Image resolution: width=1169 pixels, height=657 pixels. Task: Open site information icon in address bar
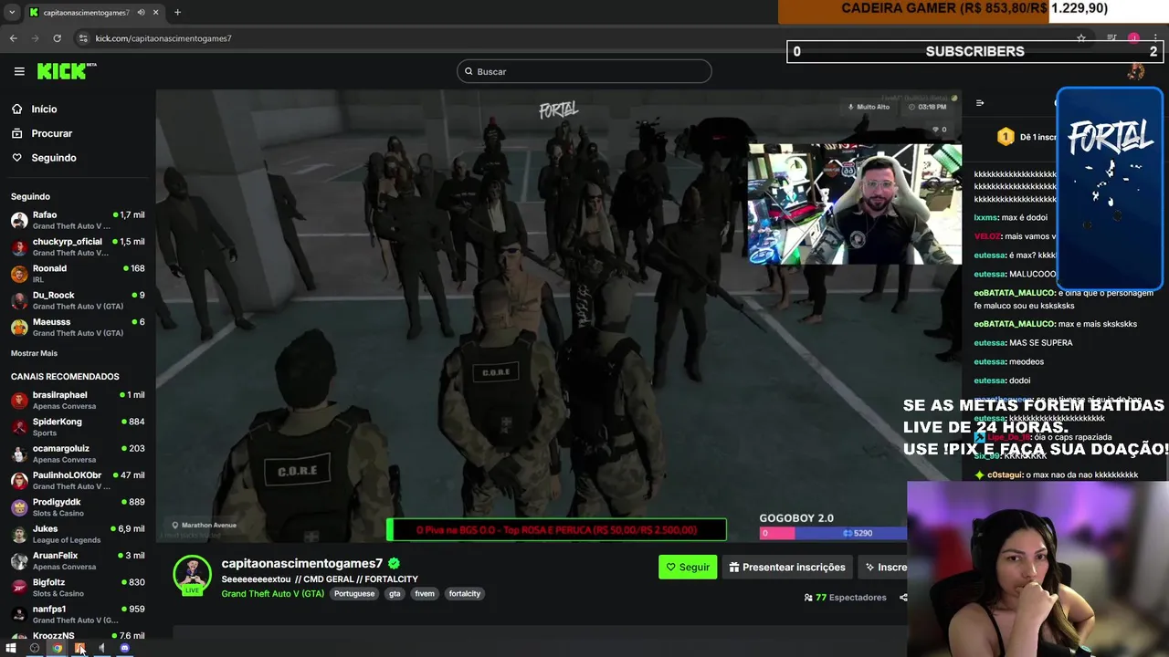pos(83,38)
